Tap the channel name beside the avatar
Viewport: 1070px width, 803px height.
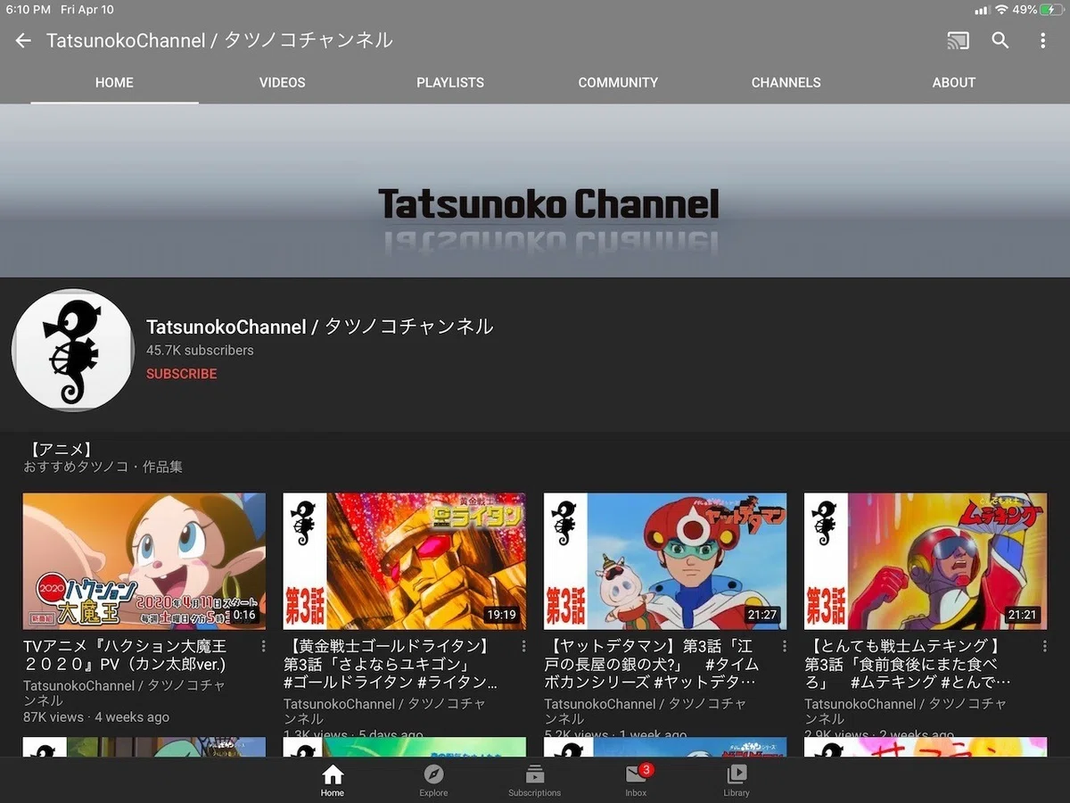[319, 327]
